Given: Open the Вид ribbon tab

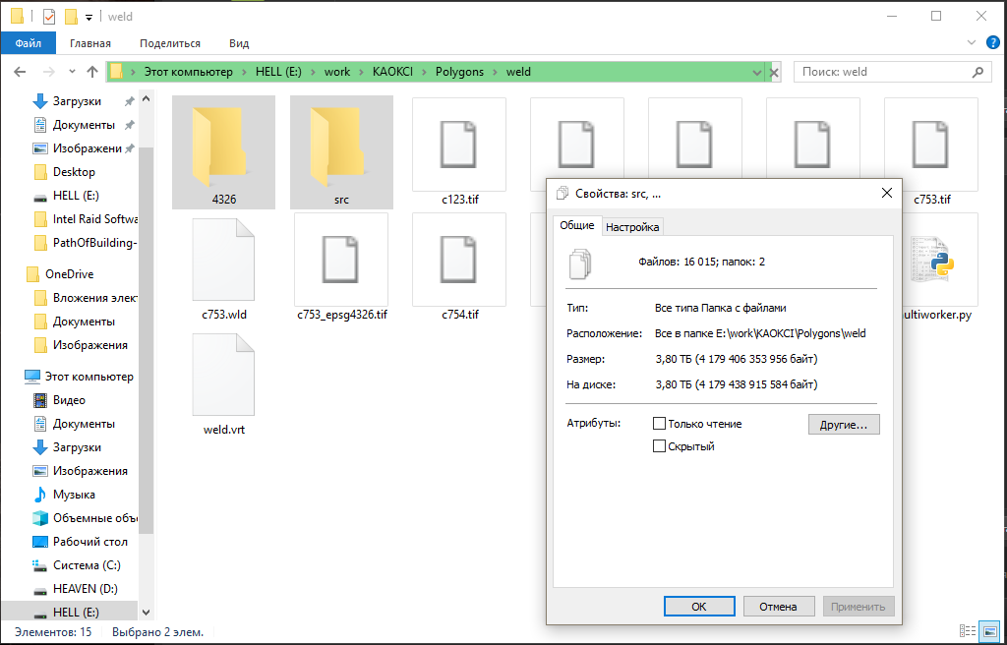Looking at the screenshot, I should click(x=239, y=43).
